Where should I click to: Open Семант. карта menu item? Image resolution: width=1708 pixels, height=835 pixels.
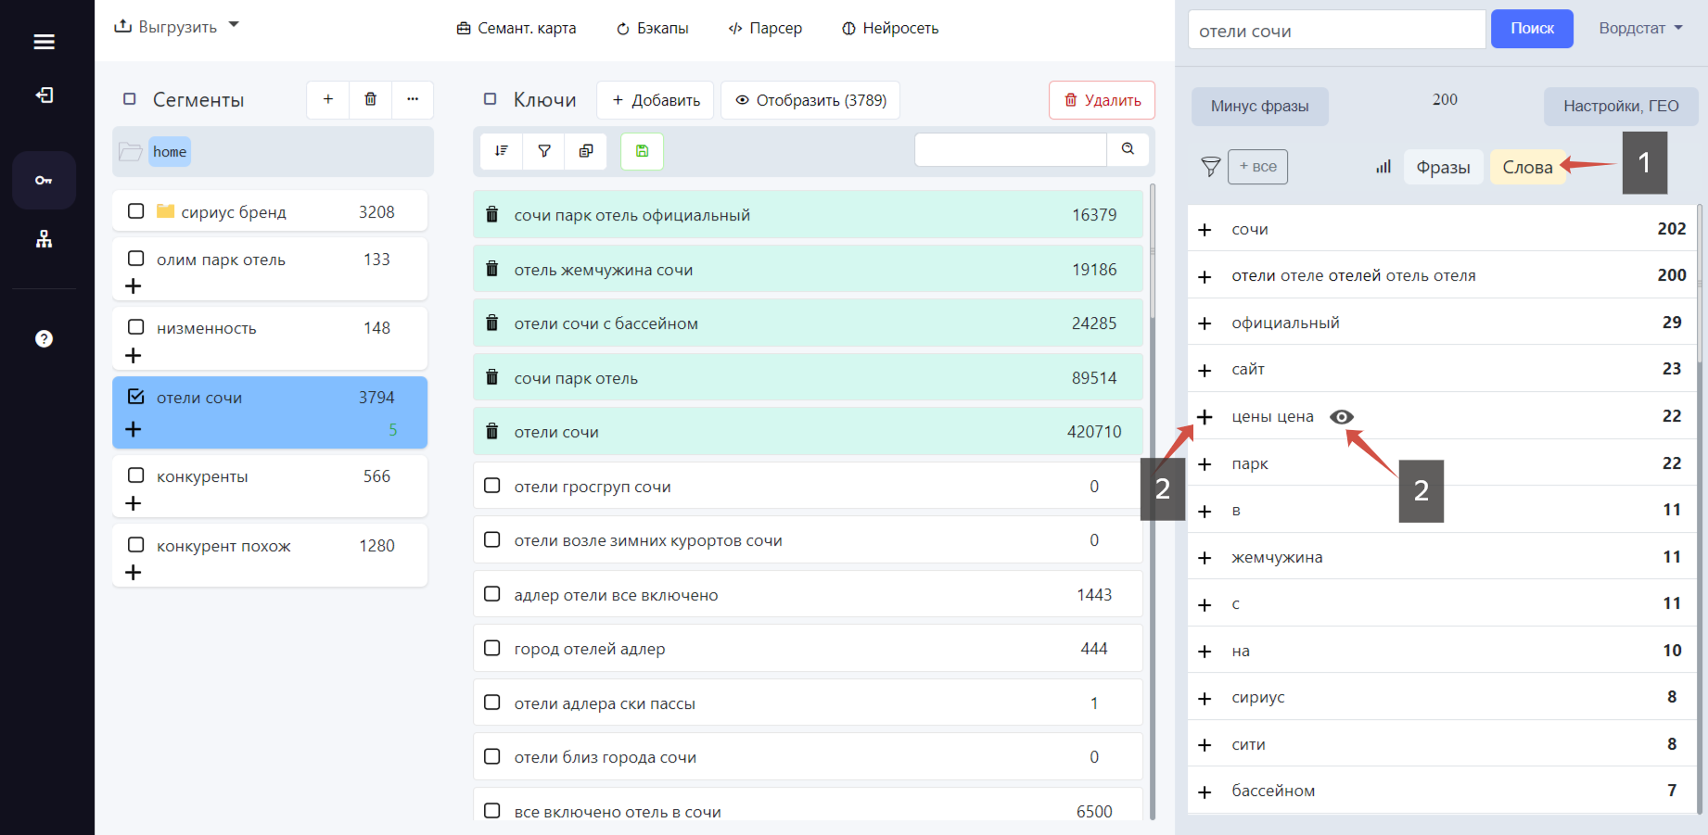(x=516, y=28)
